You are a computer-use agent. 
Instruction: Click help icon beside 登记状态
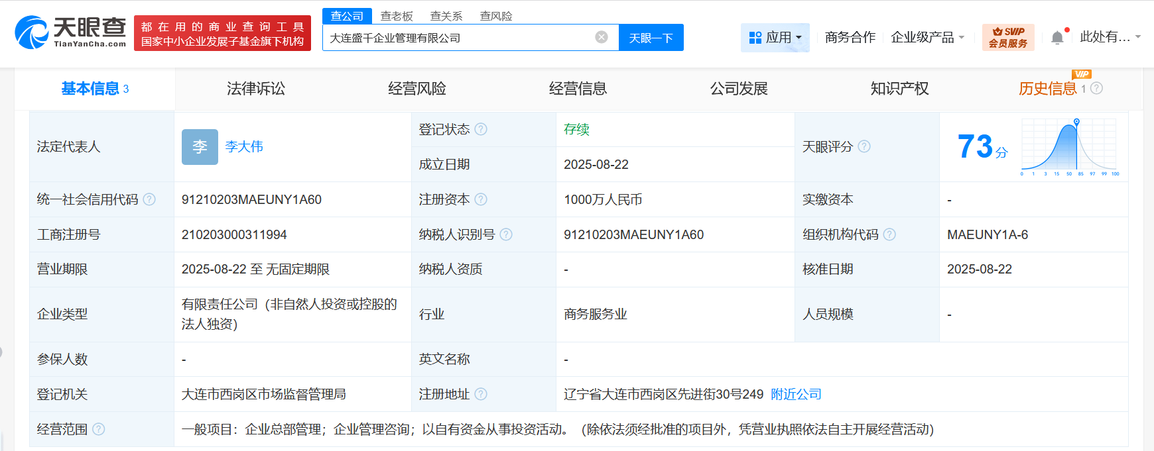coord(481,129)
